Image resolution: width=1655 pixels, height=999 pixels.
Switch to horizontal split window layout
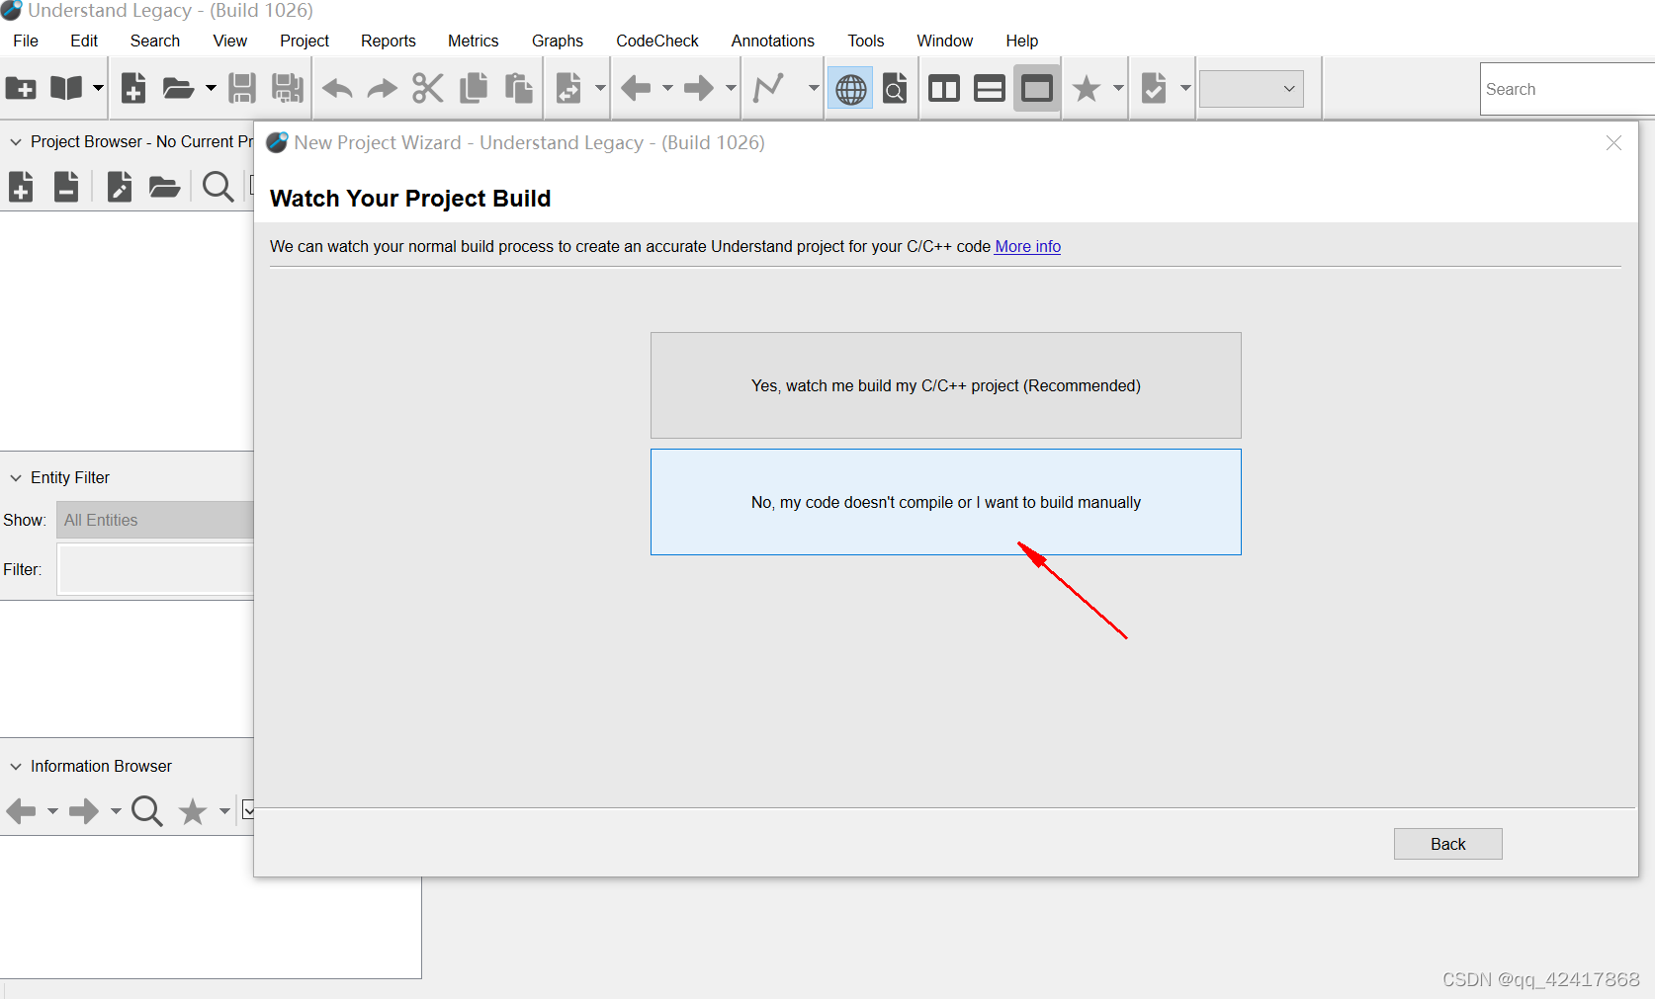tap(990, 89)
